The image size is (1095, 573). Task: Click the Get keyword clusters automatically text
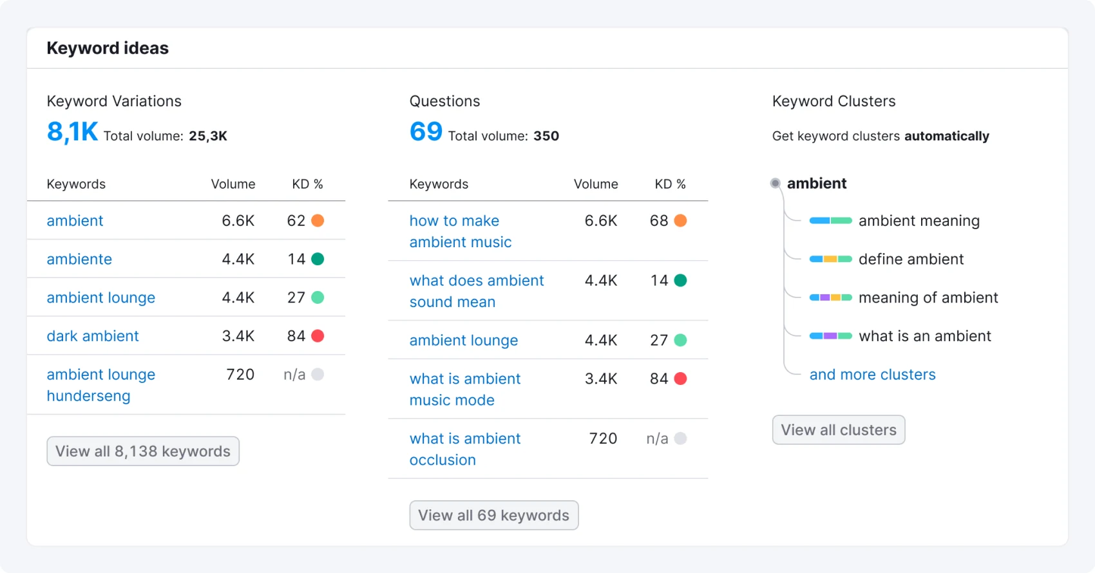(881, 136)
